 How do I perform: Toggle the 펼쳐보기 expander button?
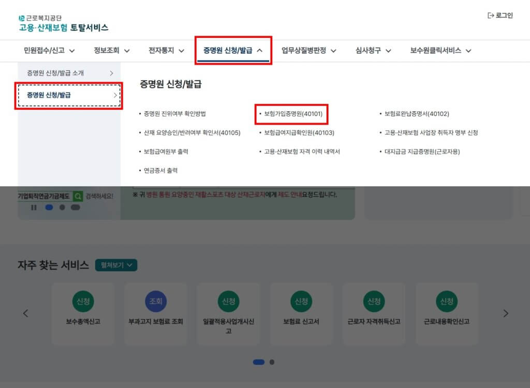tap(116, 265)
